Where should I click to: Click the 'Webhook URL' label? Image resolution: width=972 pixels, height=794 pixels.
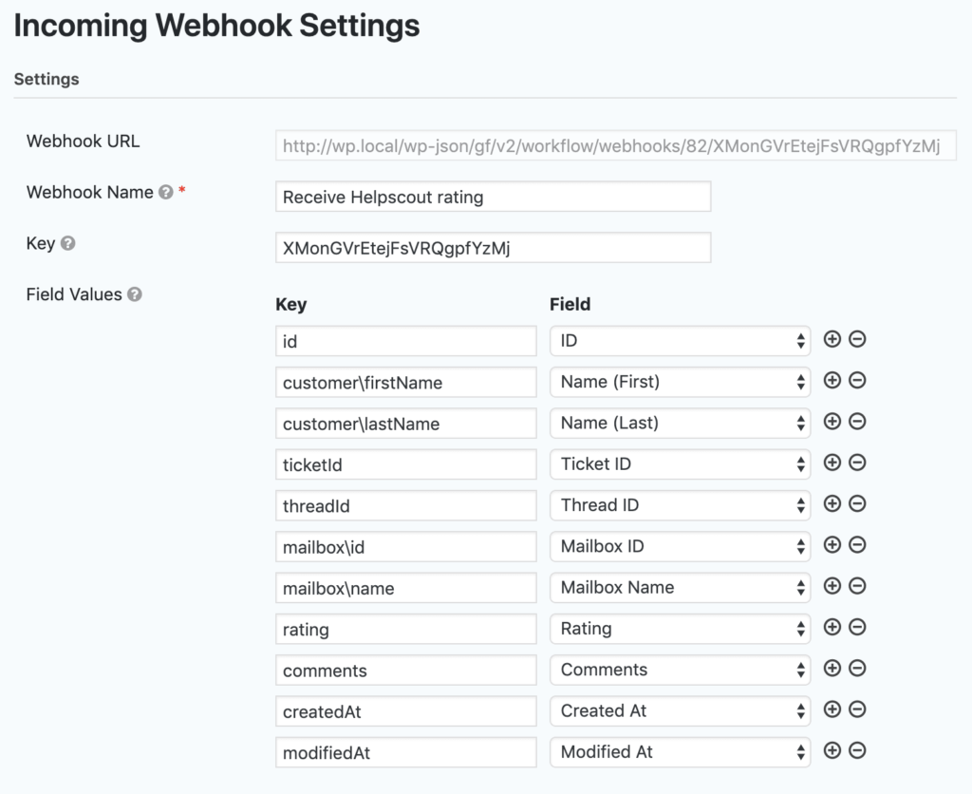click(x=84, y=142)
